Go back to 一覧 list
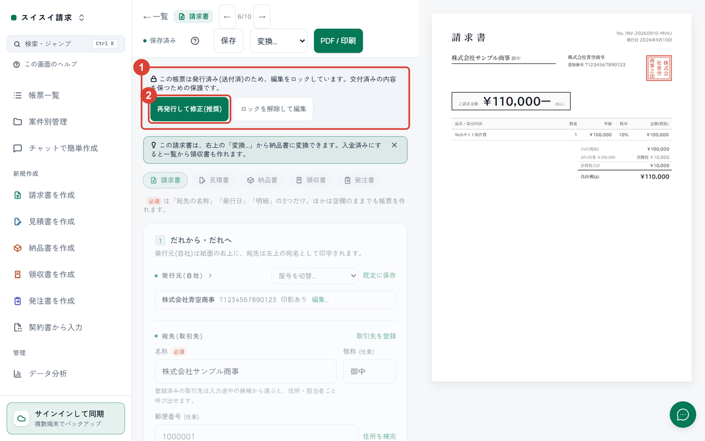Viewport: 705px width, 441px height. (x=155, y=17)
